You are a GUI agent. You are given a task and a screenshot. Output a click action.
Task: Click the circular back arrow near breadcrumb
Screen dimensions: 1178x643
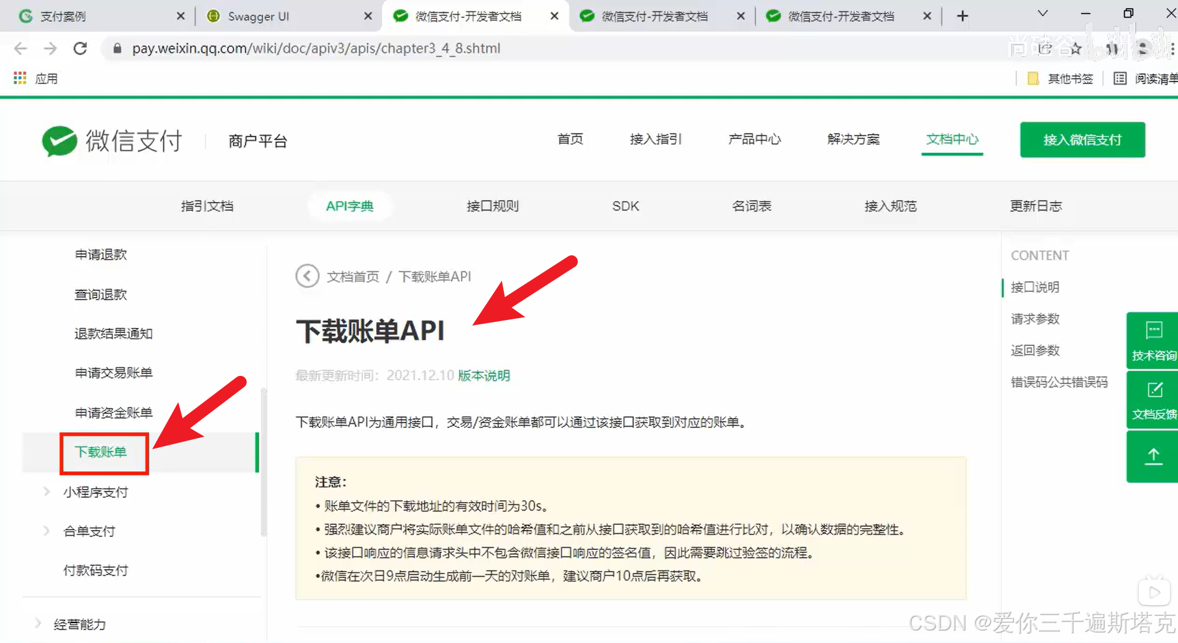[307, 276]
